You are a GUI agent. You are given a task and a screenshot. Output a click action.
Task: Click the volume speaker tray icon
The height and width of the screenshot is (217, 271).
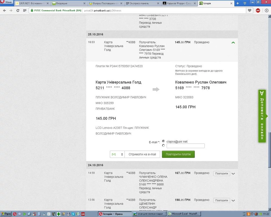256,214
